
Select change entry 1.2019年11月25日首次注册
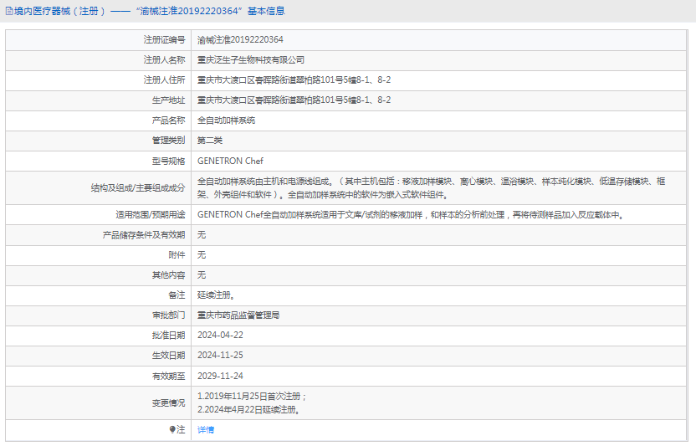pos(252,397)
